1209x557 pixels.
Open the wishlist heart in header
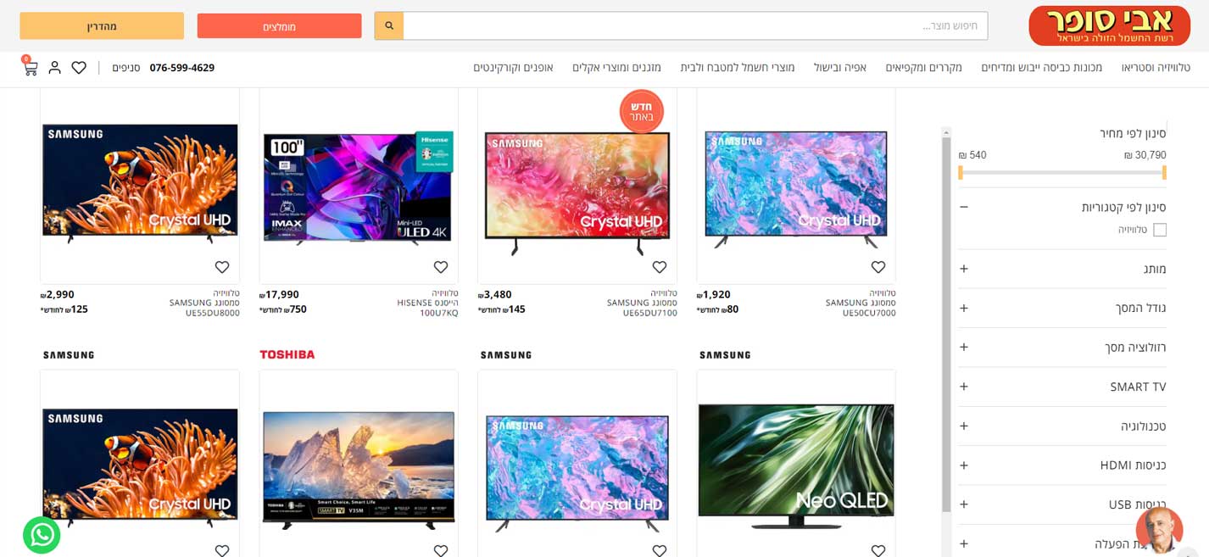[79, 68]
